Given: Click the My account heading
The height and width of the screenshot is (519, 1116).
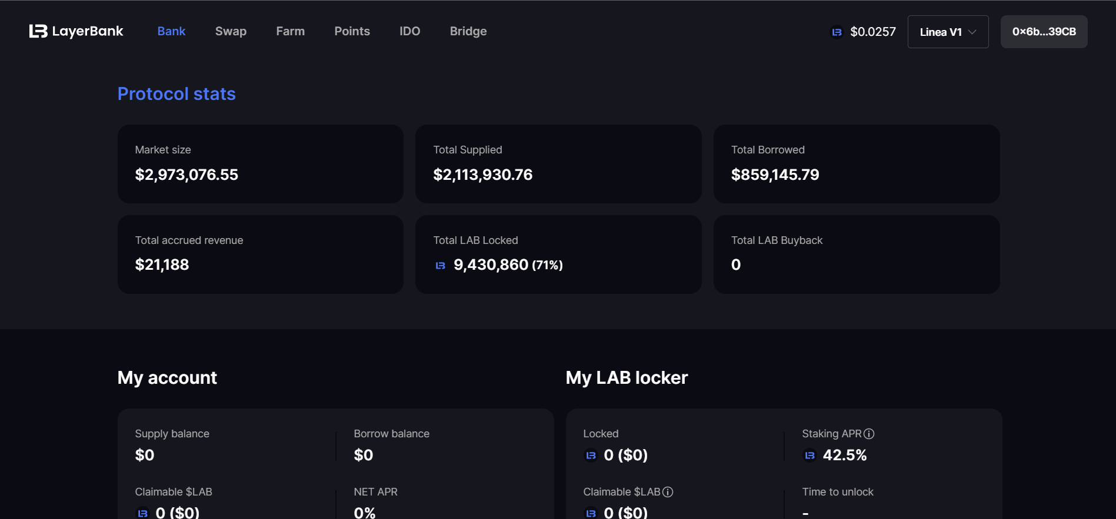Looking at the screenshot, I should pos(167,377).
